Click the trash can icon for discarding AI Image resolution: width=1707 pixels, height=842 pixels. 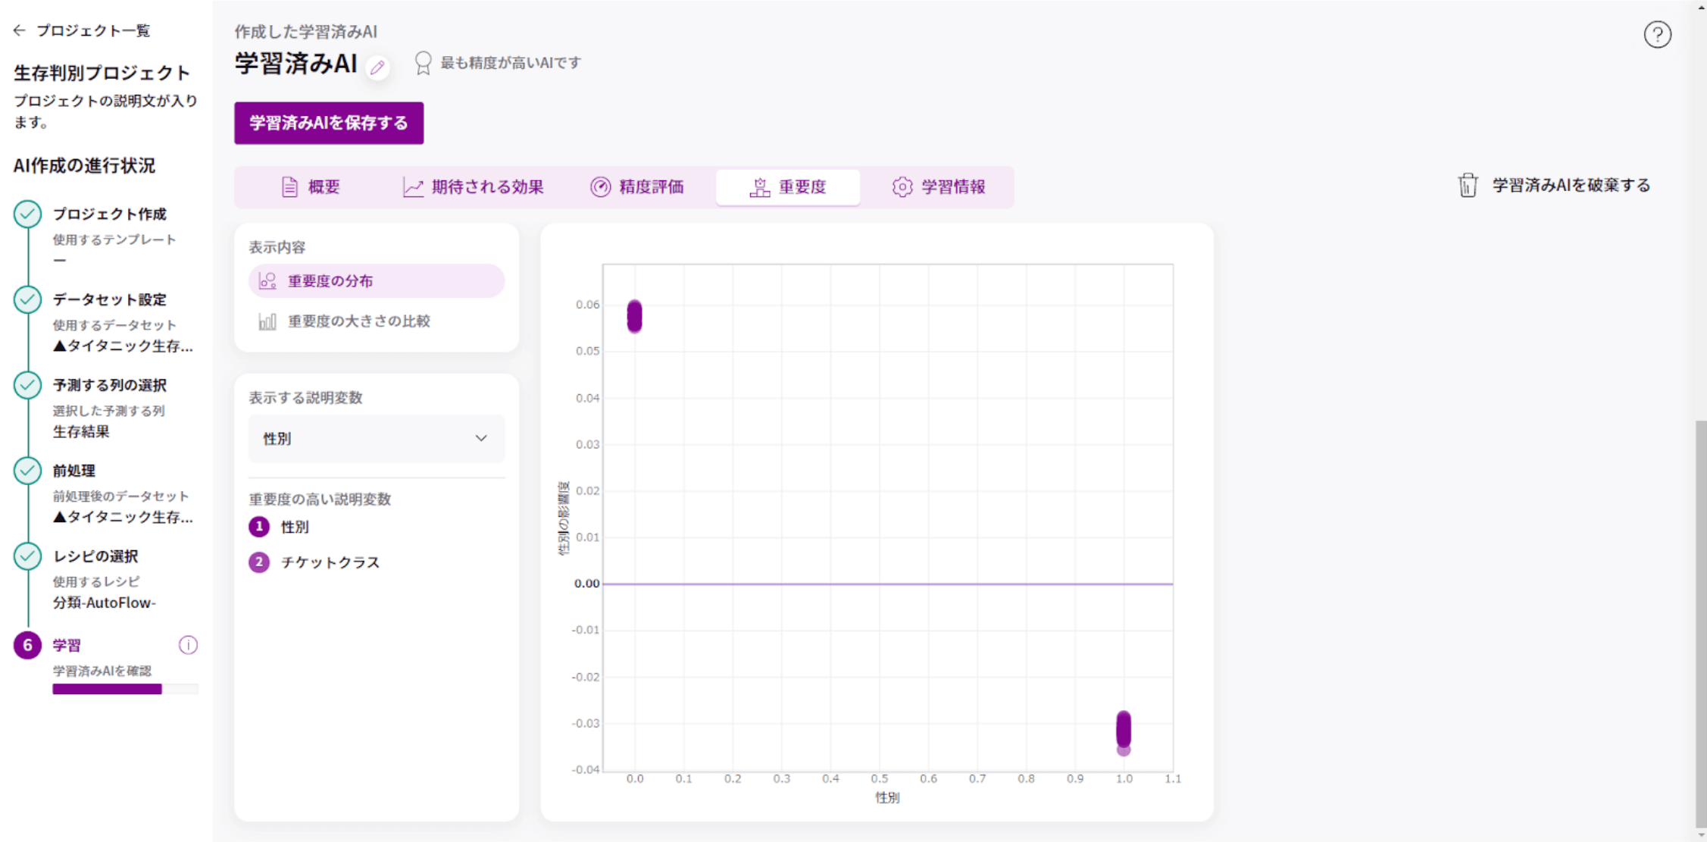click(1468, 185)
